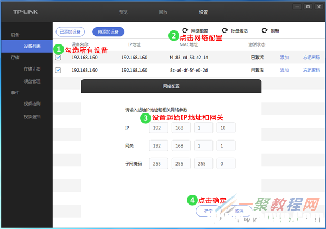
Task: Uncheck device with MAC f4-83-cd-53-c2-1d
Action: coord(58,58)
